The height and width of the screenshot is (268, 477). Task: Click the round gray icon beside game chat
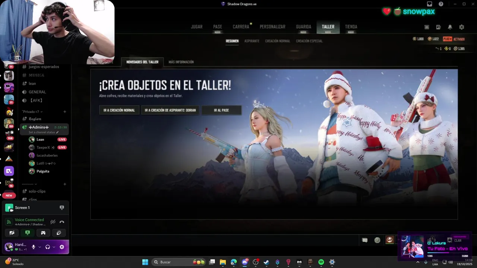pos(377,240)
